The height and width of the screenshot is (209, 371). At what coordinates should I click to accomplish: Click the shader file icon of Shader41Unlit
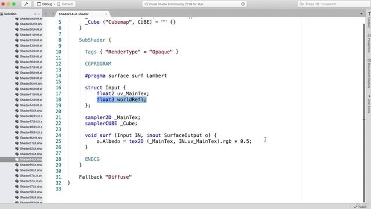pyautogui.click(x=17, y=94)
